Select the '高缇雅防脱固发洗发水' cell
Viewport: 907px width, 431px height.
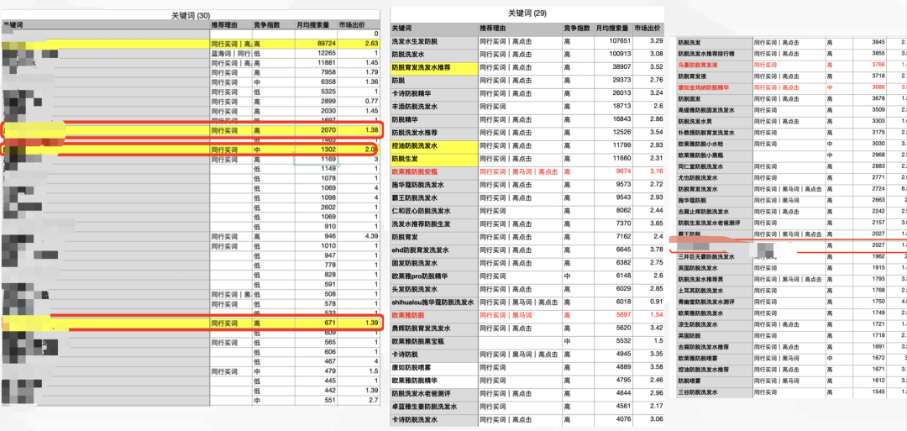click(x=713, y=110)
